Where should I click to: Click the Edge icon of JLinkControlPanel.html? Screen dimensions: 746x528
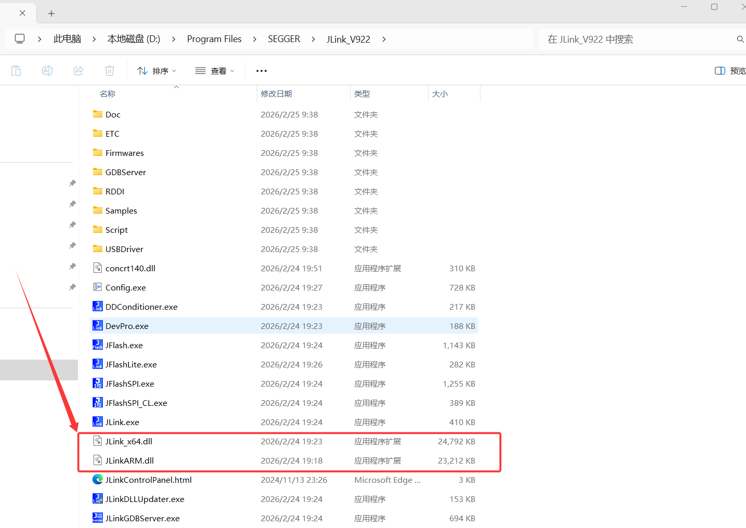(98, 480)
